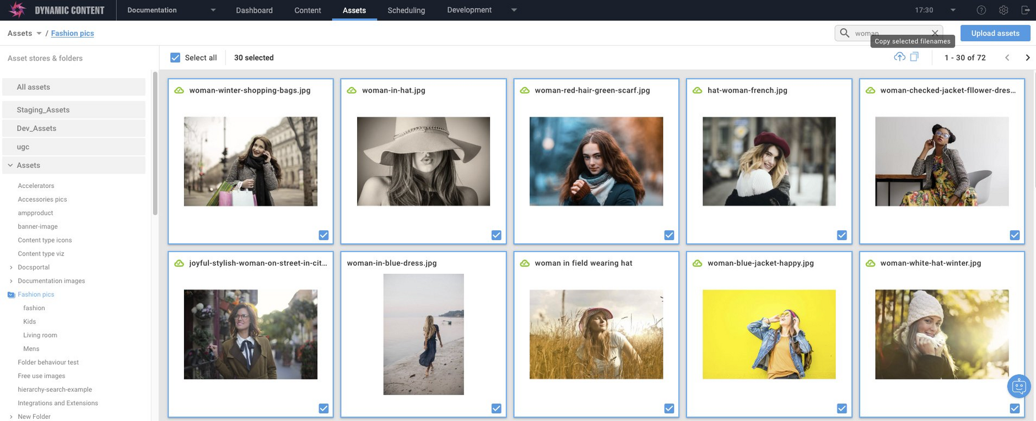Expand the Documentation images folder

[x=11, y=281]
